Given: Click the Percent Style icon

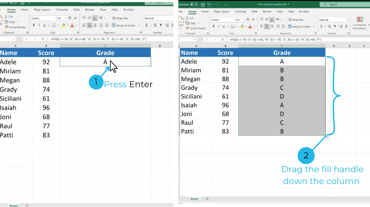Looking at the screenshot, I should (330, 26).
